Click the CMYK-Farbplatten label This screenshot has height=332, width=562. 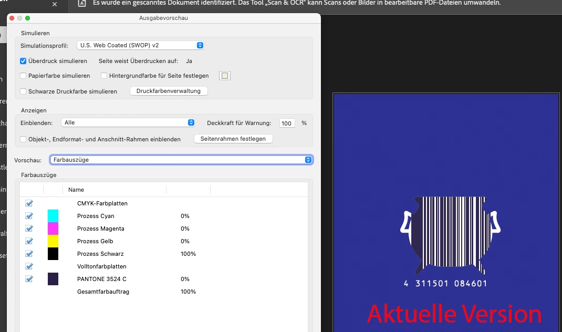pos(102,203)
